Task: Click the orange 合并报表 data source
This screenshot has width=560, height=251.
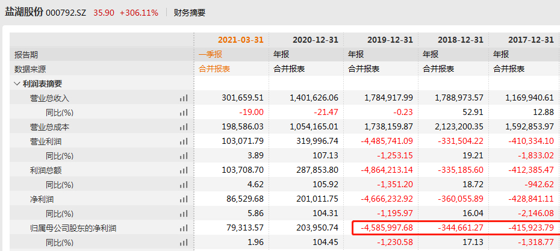Action: point(214,69)
